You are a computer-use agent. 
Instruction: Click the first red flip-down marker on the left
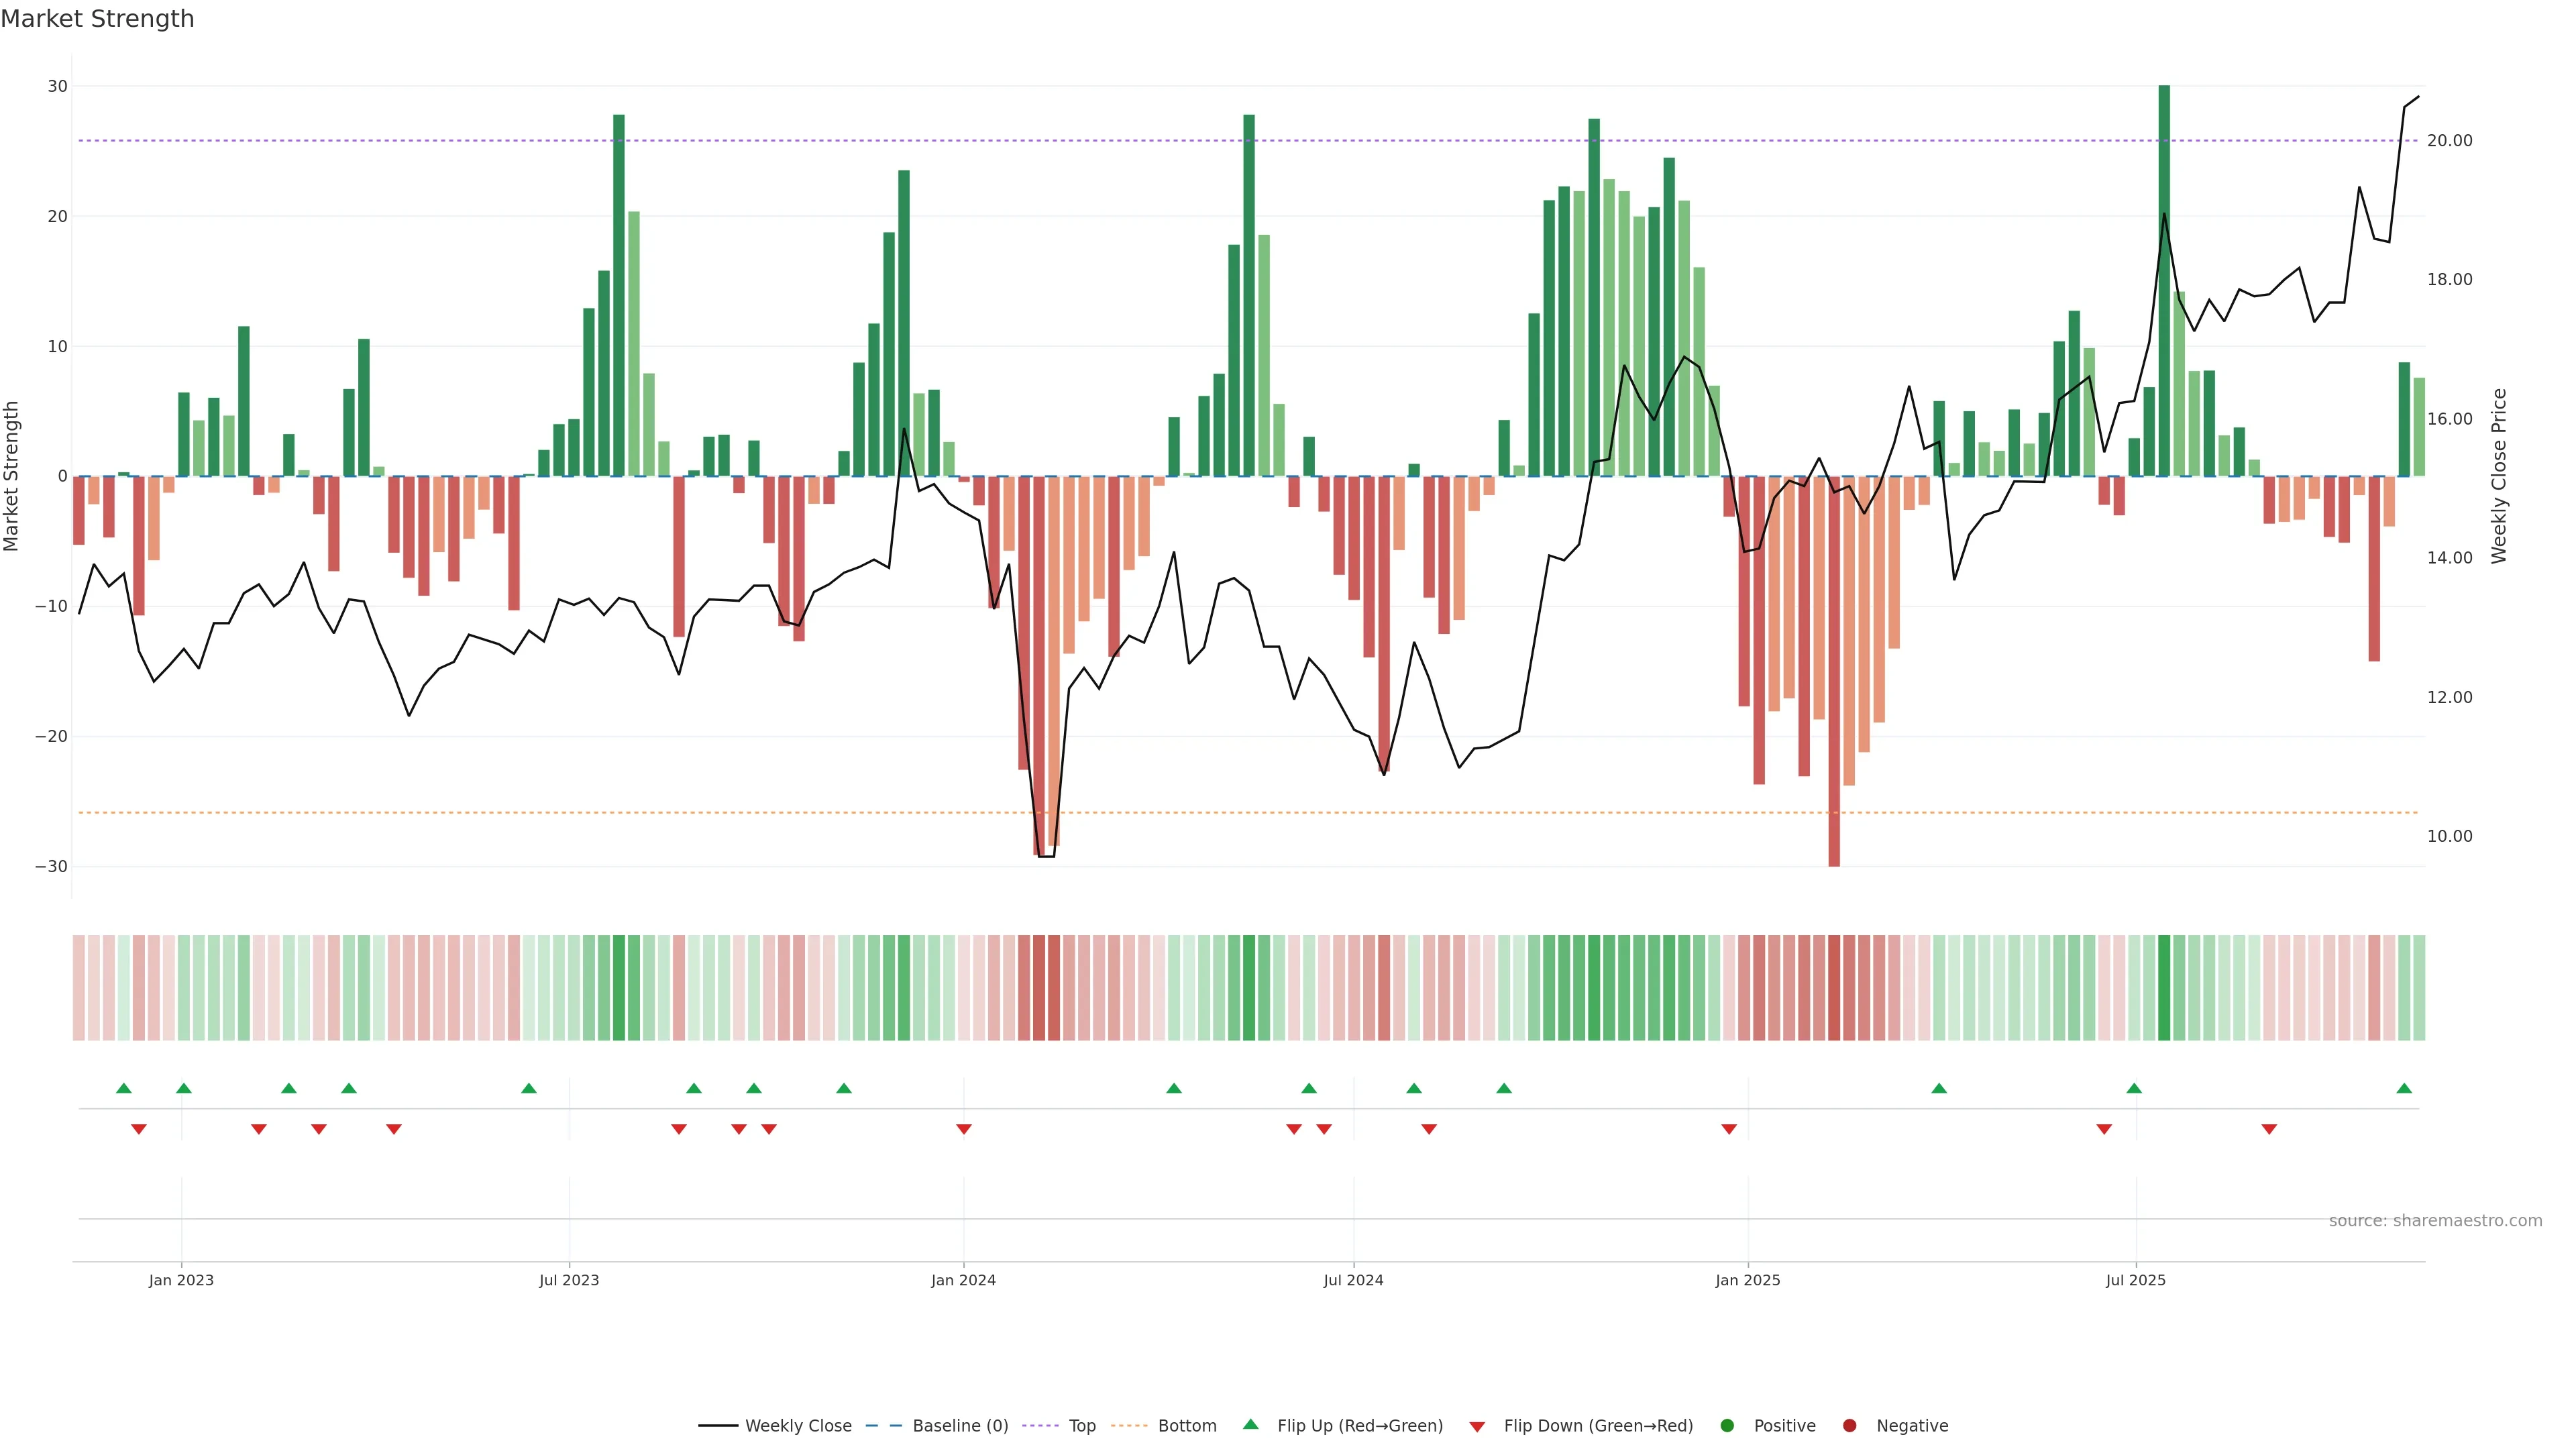click(139, 1129)
